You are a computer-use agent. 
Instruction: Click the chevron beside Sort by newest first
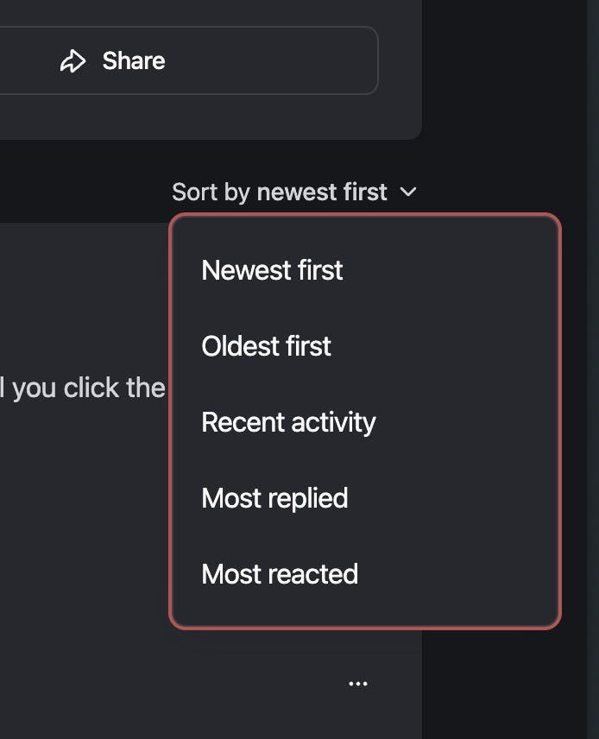tap(408, 192)
